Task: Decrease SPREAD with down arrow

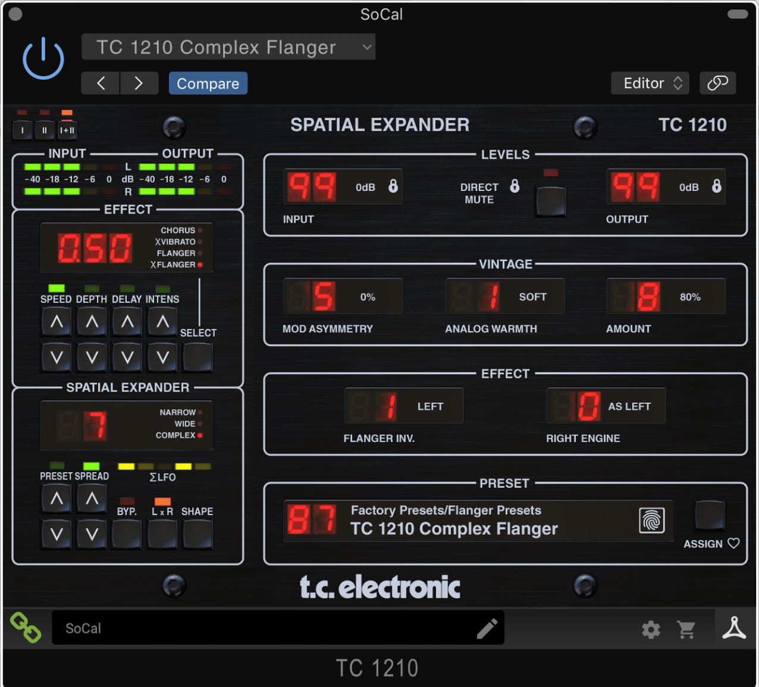Action: [x=92, y=534]
